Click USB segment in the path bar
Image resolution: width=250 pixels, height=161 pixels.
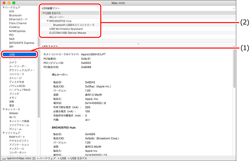(x=63, y=159)
